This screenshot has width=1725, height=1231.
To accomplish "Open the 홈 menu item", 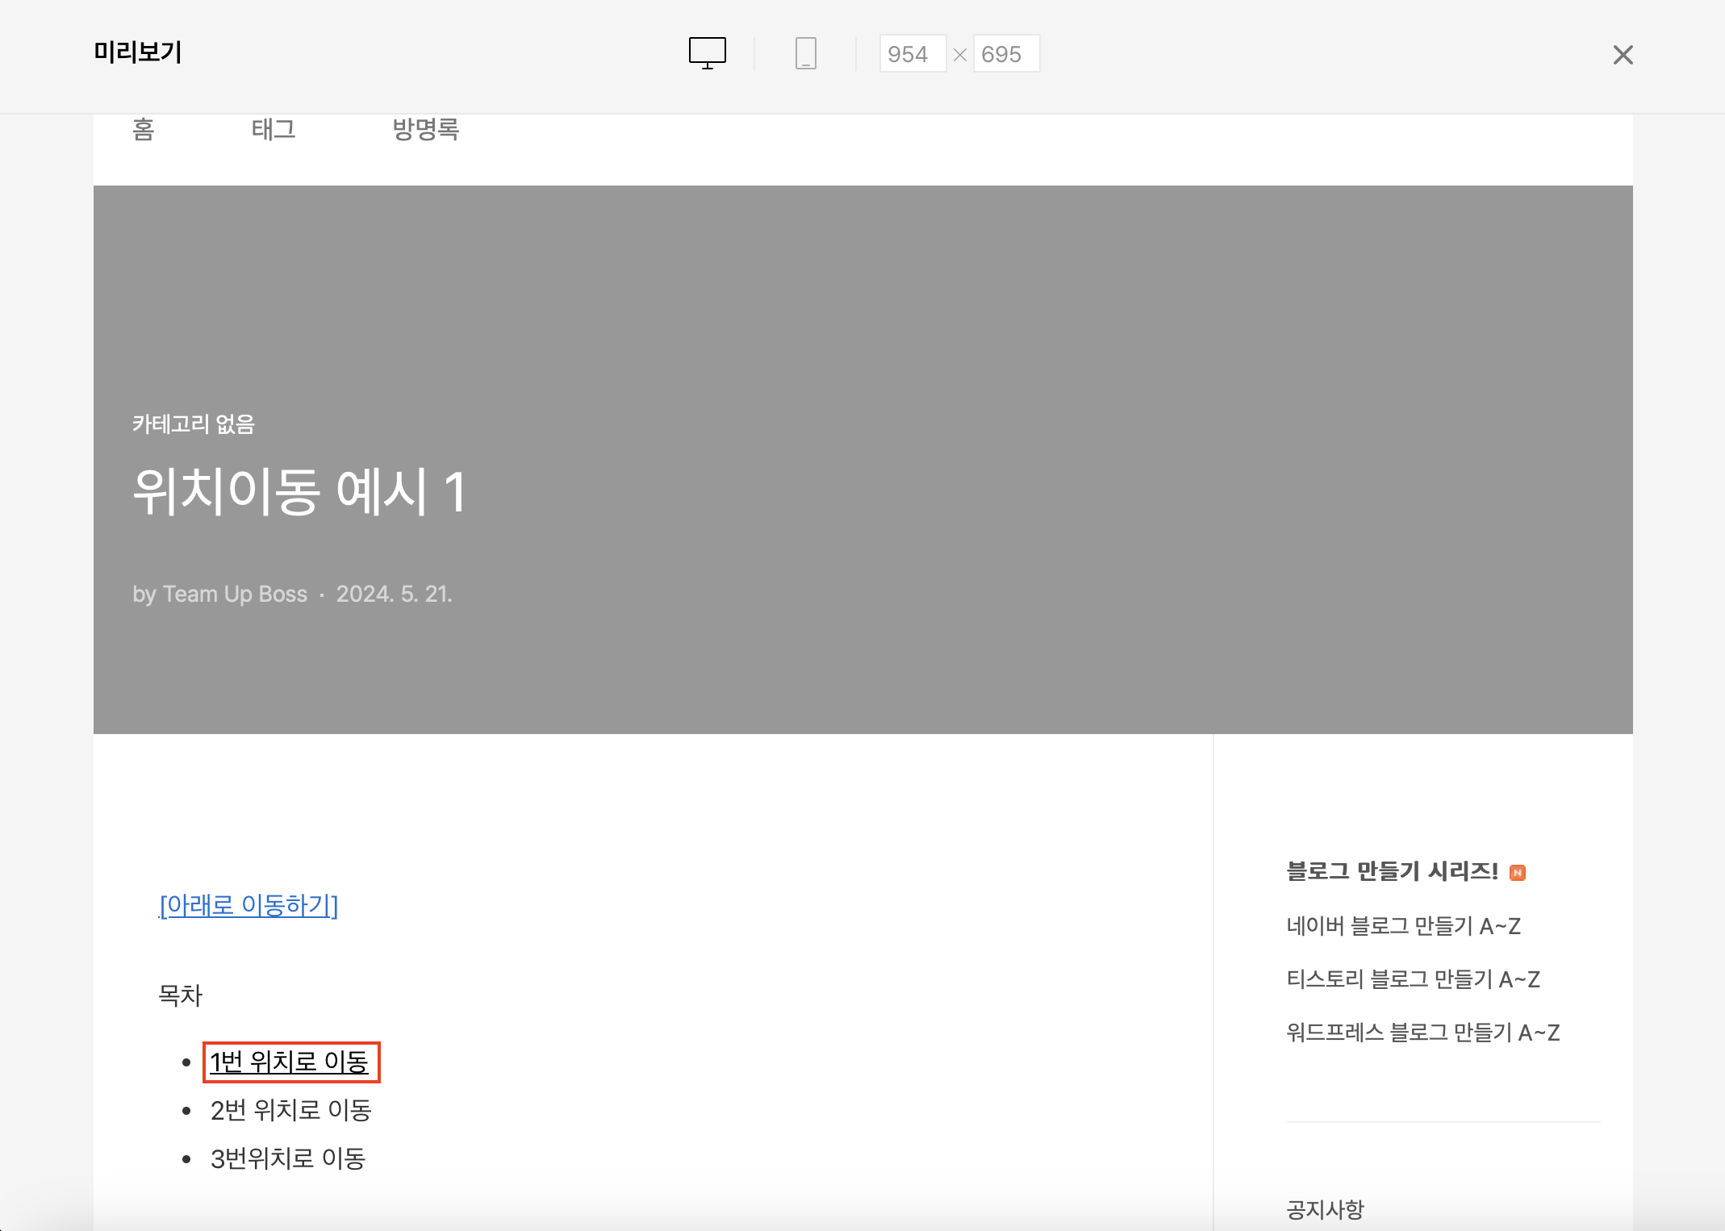I will [x=143, y=129].
